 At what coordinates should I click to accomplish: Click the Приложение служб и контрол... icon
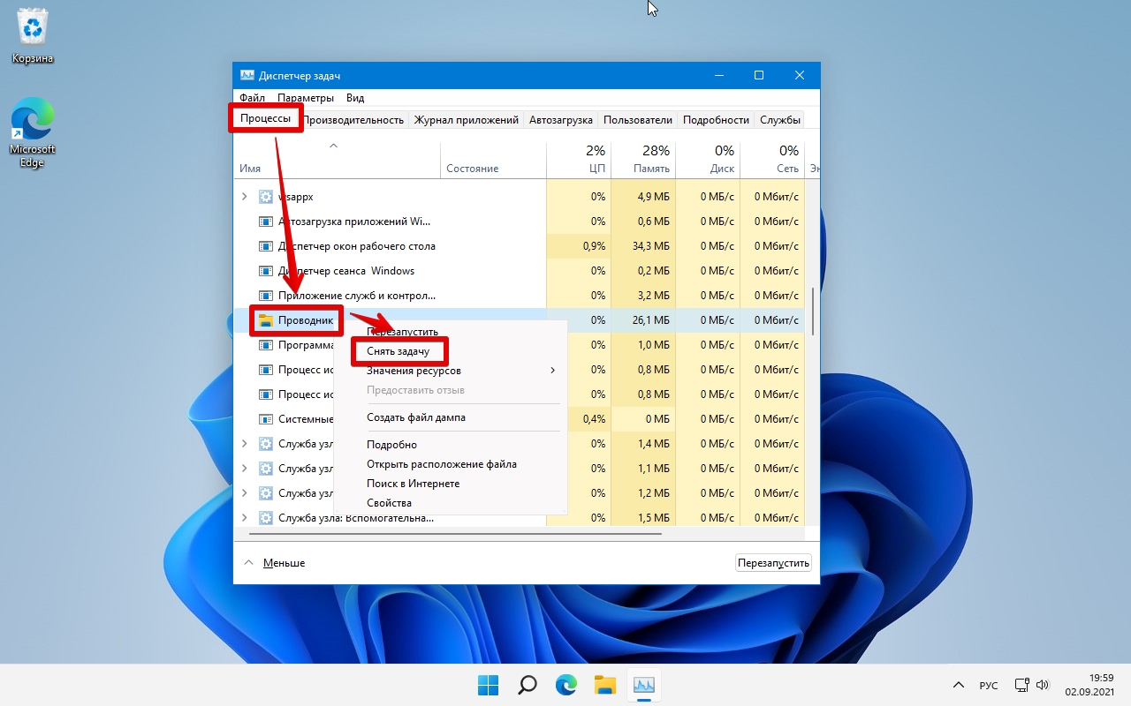tap(265, 296)
